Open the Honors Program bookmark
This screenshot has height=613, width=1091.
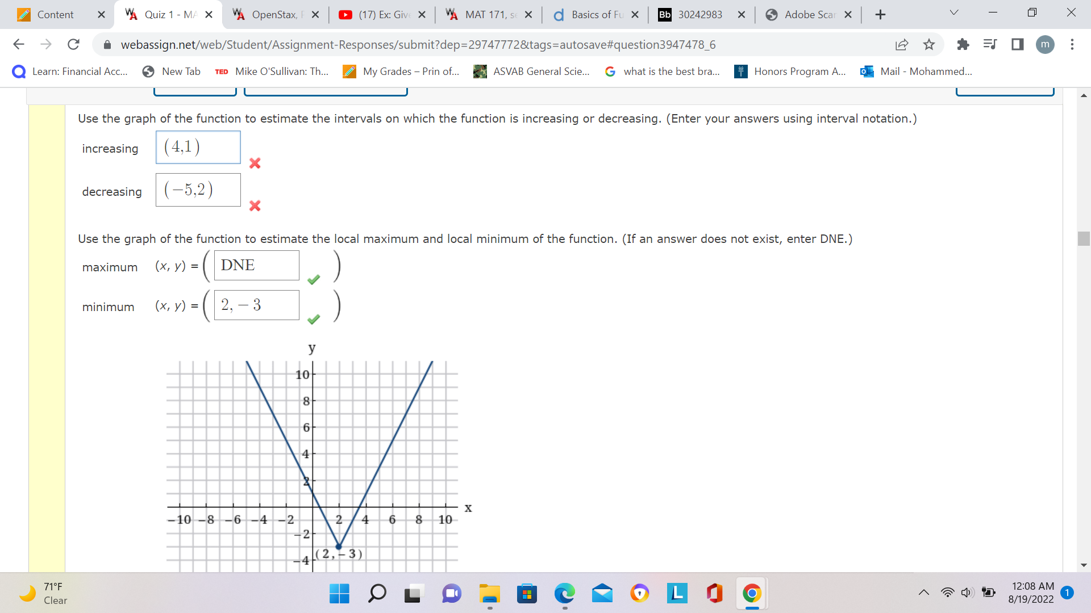(x=790, y=72)
